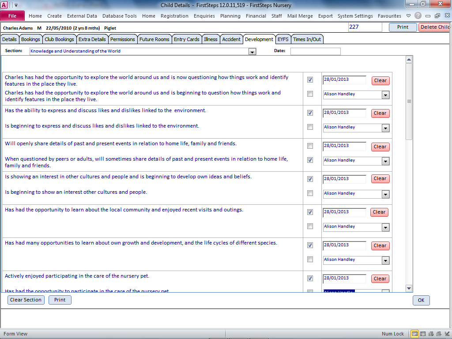This screenshot has height=339, width=452.
Task: Open staff dropdown in 'other cultures' row
Action: coord(386,195)
